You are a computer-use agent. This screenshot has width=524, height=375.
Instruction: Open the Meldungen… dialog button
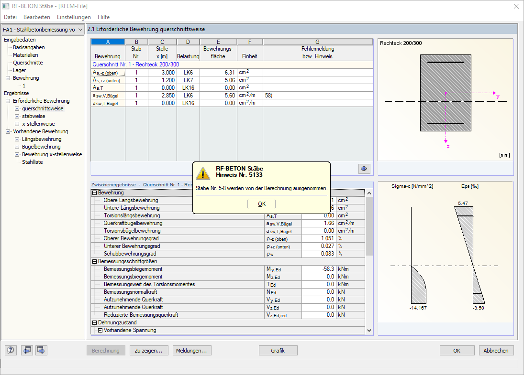pyautogui.click(x=192, y=350)
